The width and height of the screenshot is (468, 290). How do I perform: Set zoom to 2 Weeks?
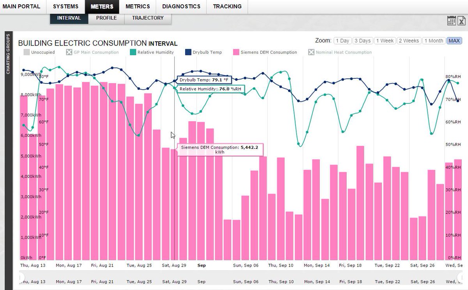click(x=409, y=41)
